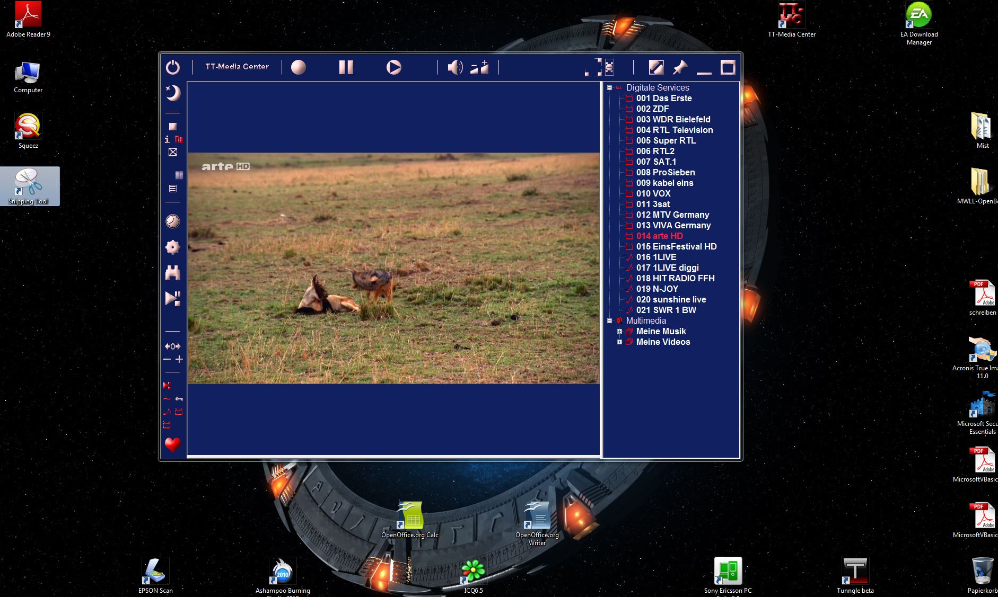
Task: Click the left-right arrows icon in sidebar
Action: 173,346
